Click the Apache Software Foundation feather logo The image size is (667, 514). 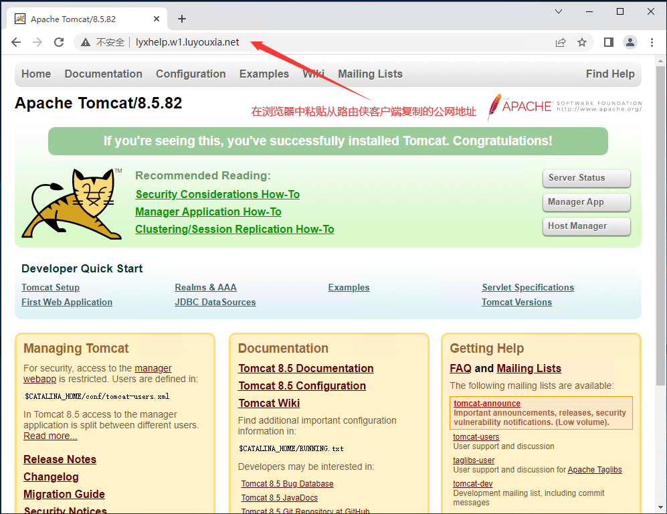[565, 106]
